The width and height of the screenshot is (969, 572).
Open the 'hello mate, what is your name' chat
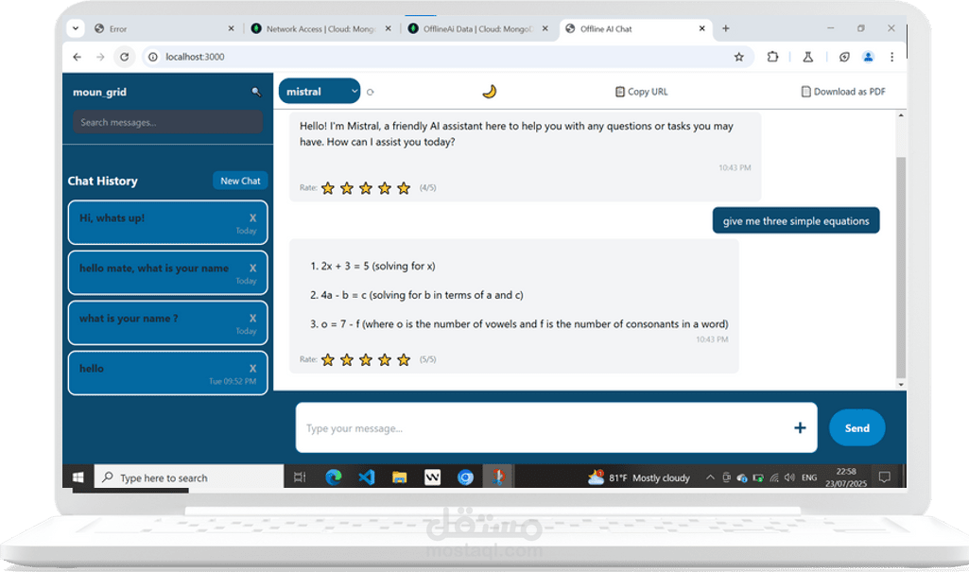pos(167,272)
